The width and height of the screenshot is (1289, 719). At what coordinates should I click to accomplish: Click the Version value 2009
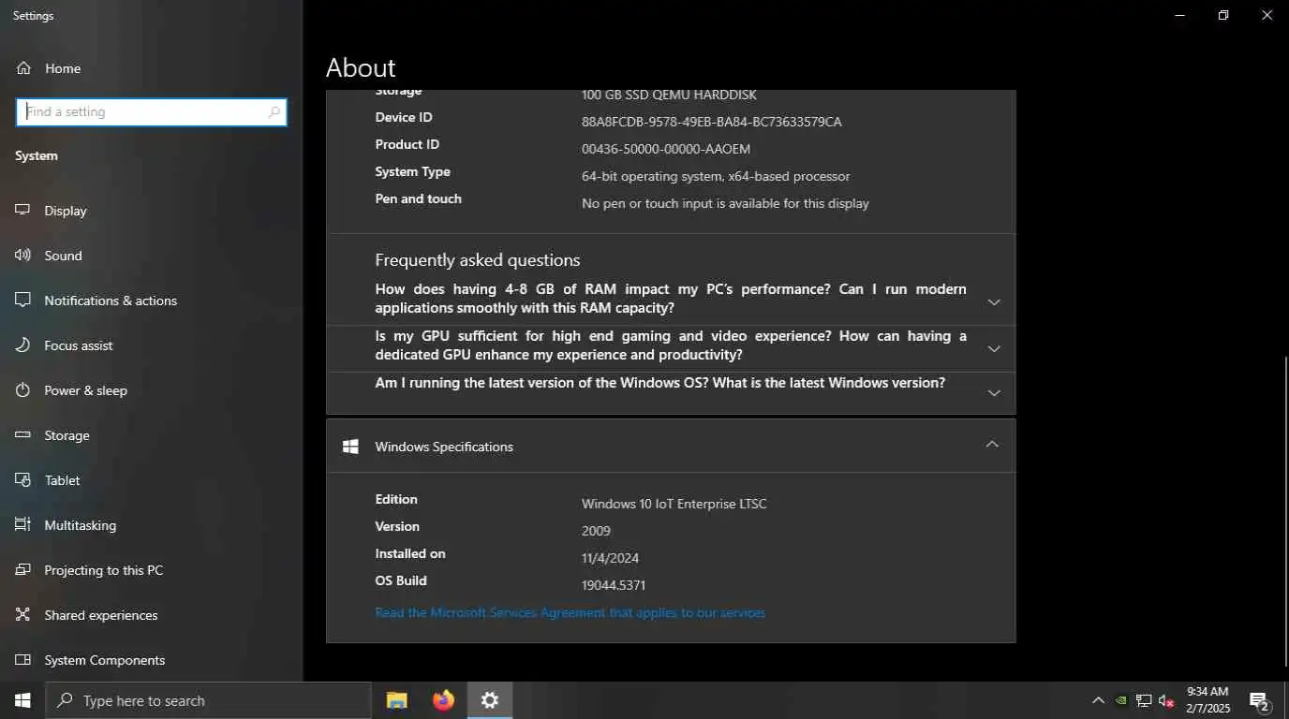(x=596, y=531)
